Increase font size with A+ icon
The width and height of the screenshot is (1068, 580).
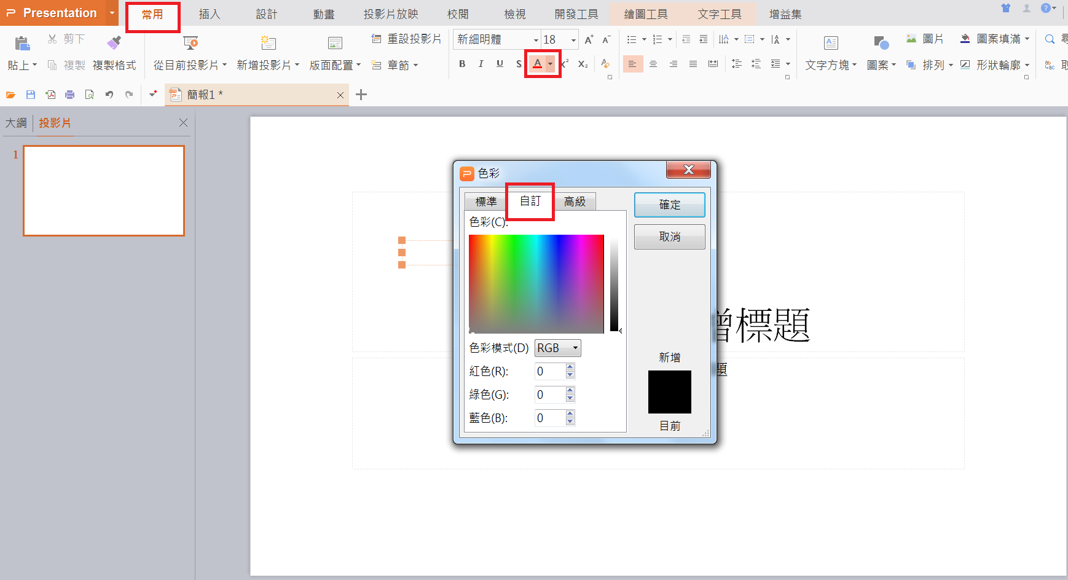click(589, 39)
